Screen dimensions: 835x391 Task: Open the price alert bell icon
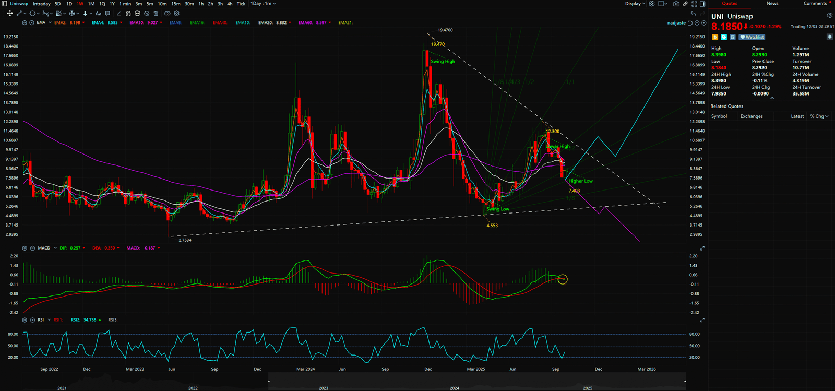(829, 37)
